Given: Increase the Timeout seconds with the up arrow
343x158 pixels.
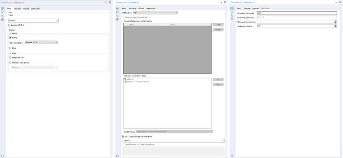Looking at the screenshot, I should (x=335, y=25).
